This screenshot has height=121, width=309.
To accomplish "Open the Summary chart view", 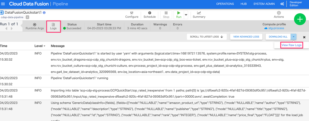I will 199,15.
